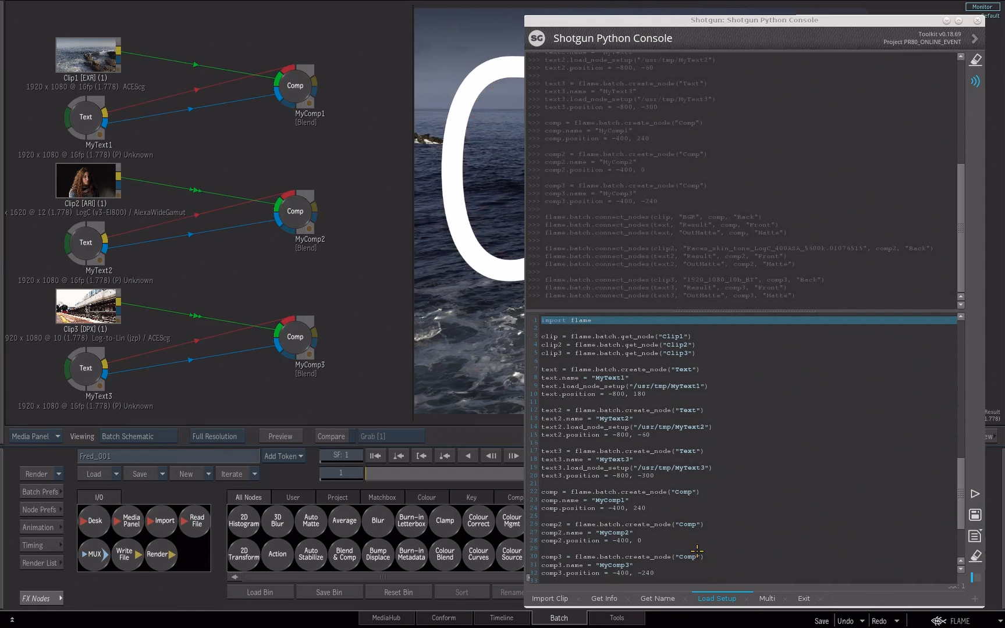Clear the console output with the top eraser
This screenshot has width=1005, height=628.
(976, 60)
